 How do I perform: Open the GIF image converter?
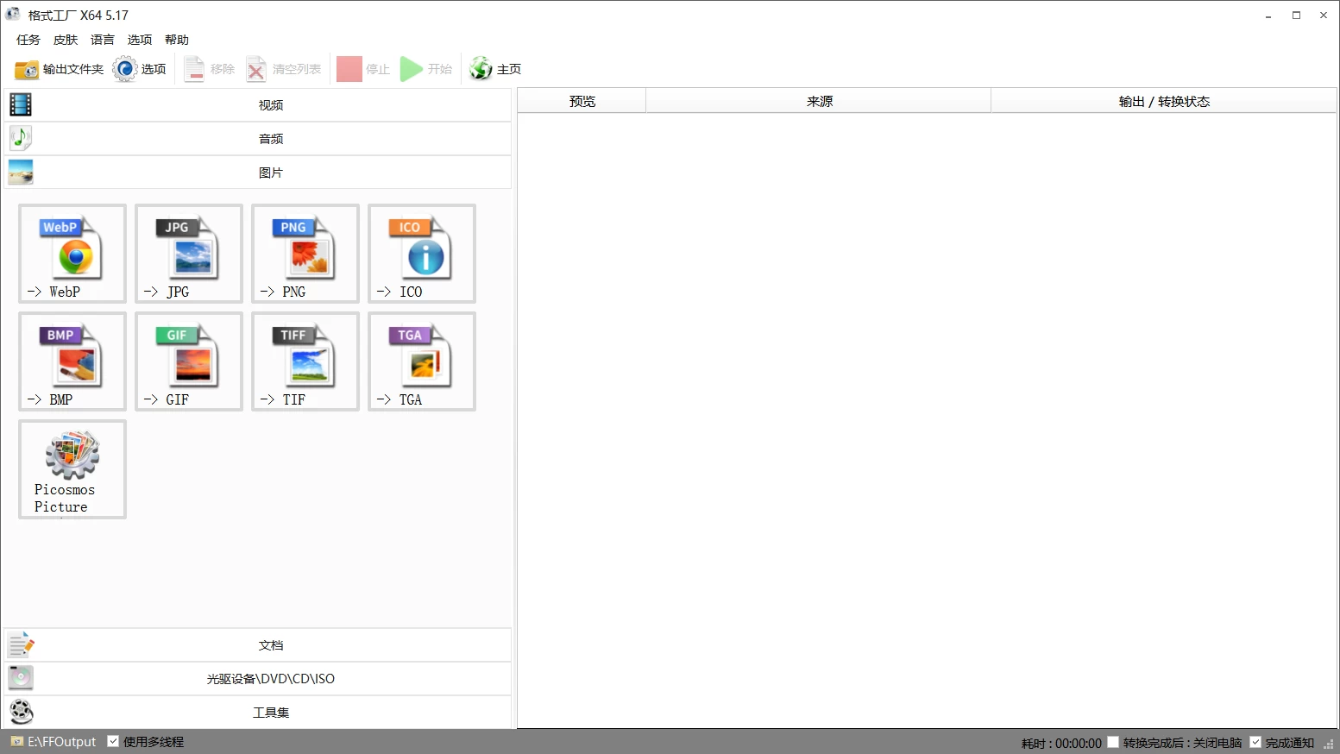pos(189,361)
